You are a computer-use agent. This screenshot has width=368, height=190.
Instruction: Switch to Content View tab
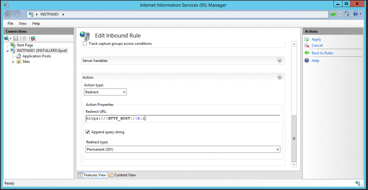point(122,175)
